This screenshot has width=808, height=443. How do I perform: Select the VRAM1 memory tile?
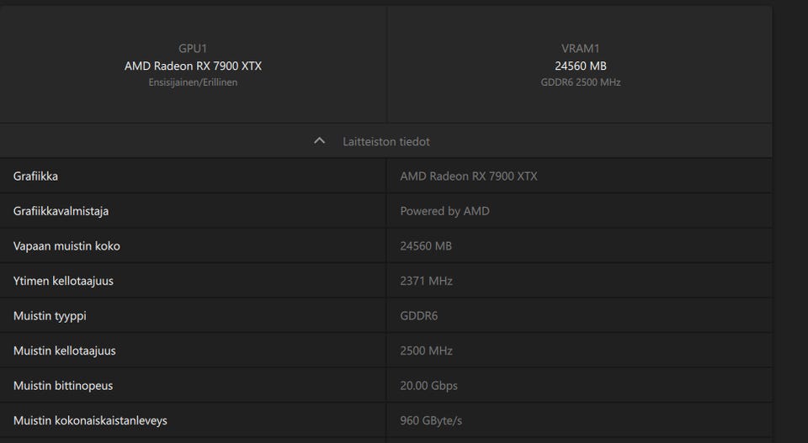580,66
